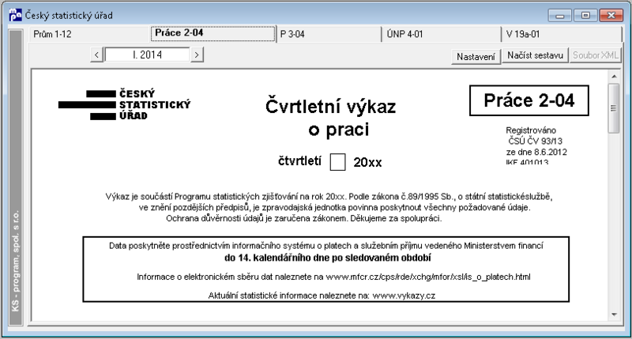
Task: Click the vertical KS - program sidebar label
Action: (16, 262)
